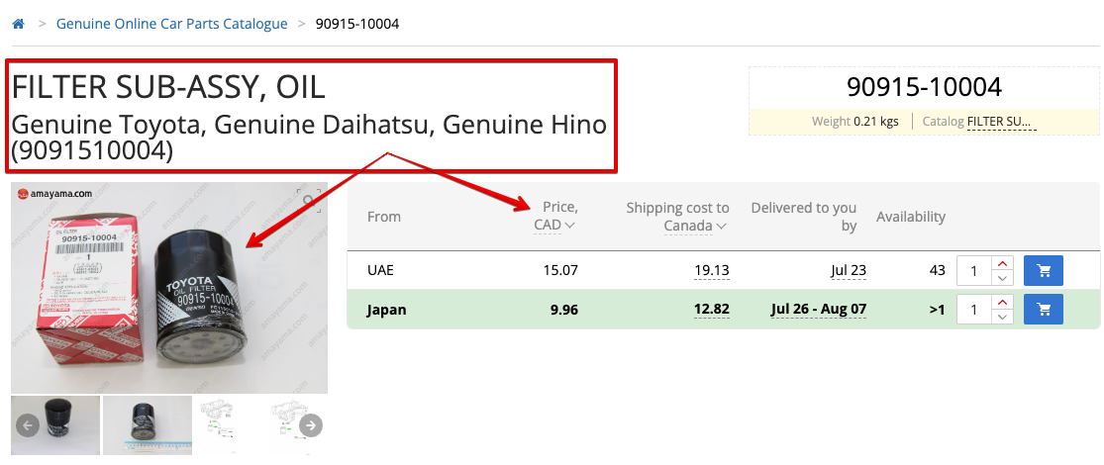1104x465 pixels.
Task: Decrease quantity for the UAE row
Action: click(1002, 277)
